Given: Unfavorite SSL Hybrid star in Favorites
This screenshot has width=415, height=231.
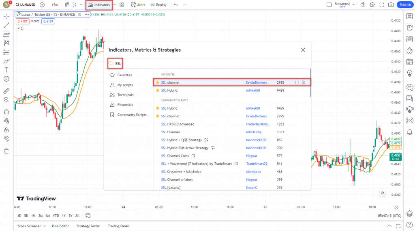Looking at the screenshot, I should pos(158,91).
